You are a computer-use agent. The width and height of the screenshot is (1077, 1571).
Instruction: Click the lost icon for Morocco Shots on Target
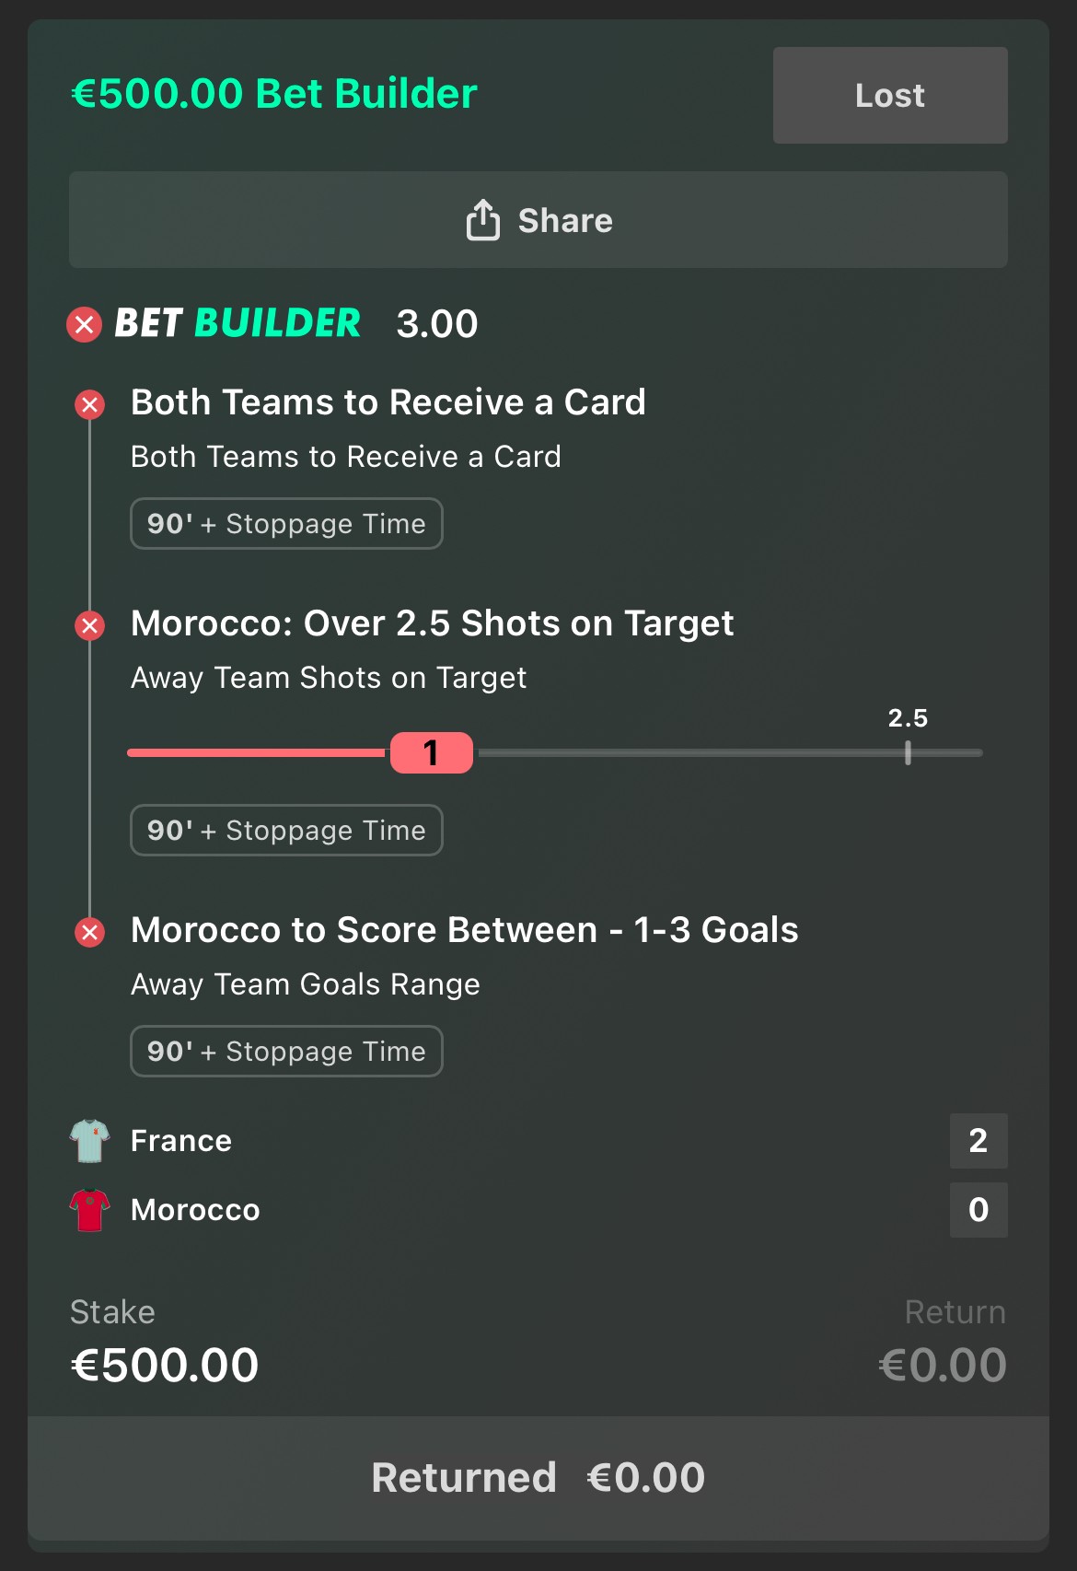[89, 626]
